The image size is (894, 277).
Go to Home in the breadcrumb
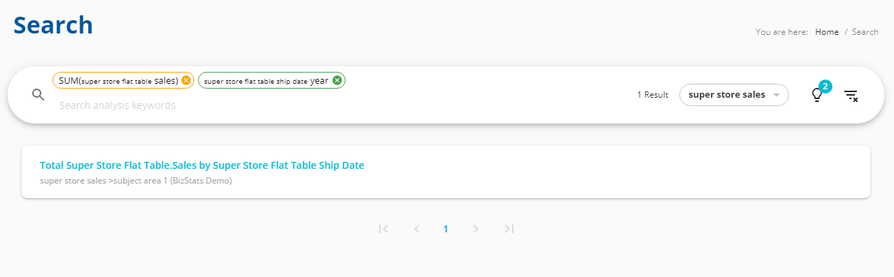(x=827, y=32)
